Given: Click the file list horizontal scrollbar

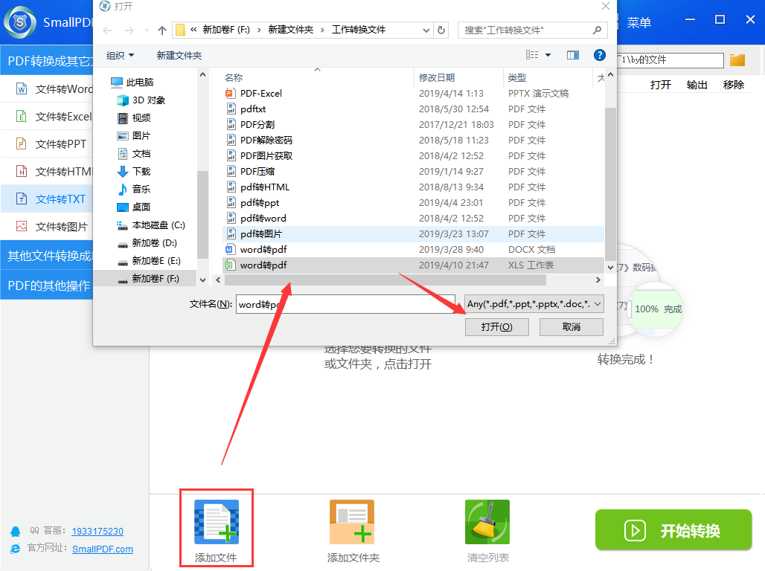Looking at the screenshot, I should pos(385,280).
